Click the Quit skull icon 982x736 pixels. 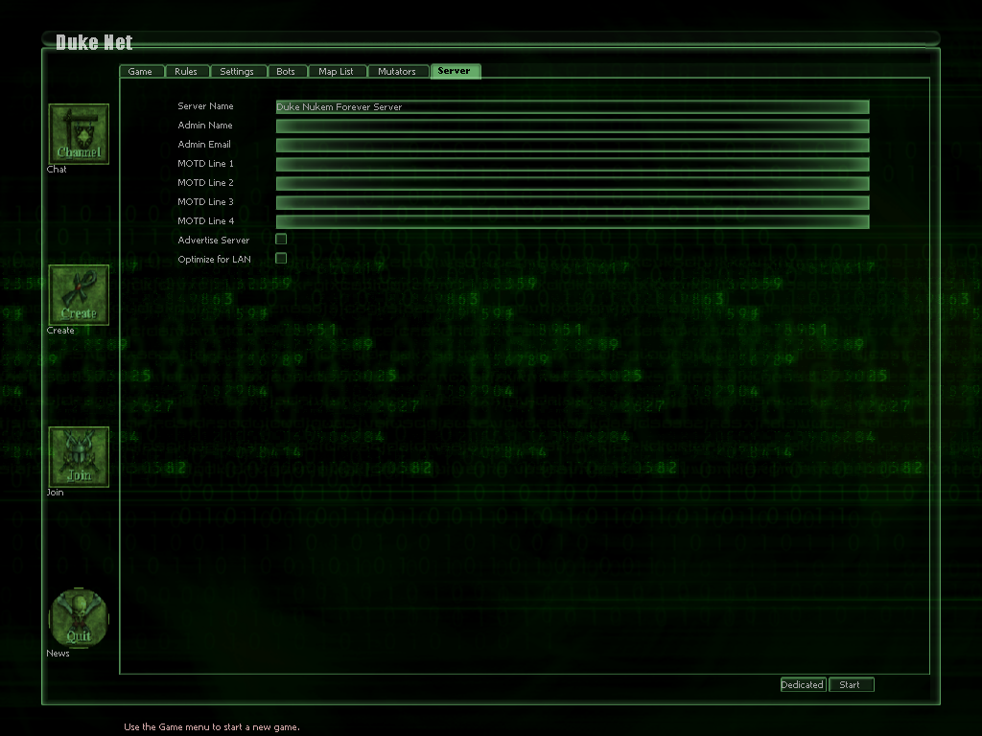[x=79, y=618]
